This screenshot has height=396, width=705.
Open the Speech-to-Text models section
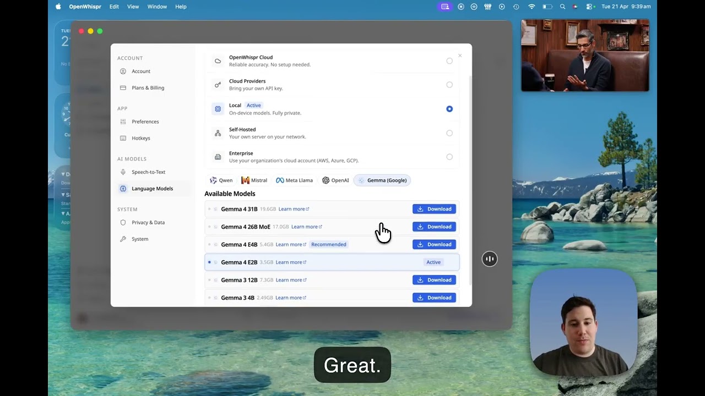tap(154, 172)
